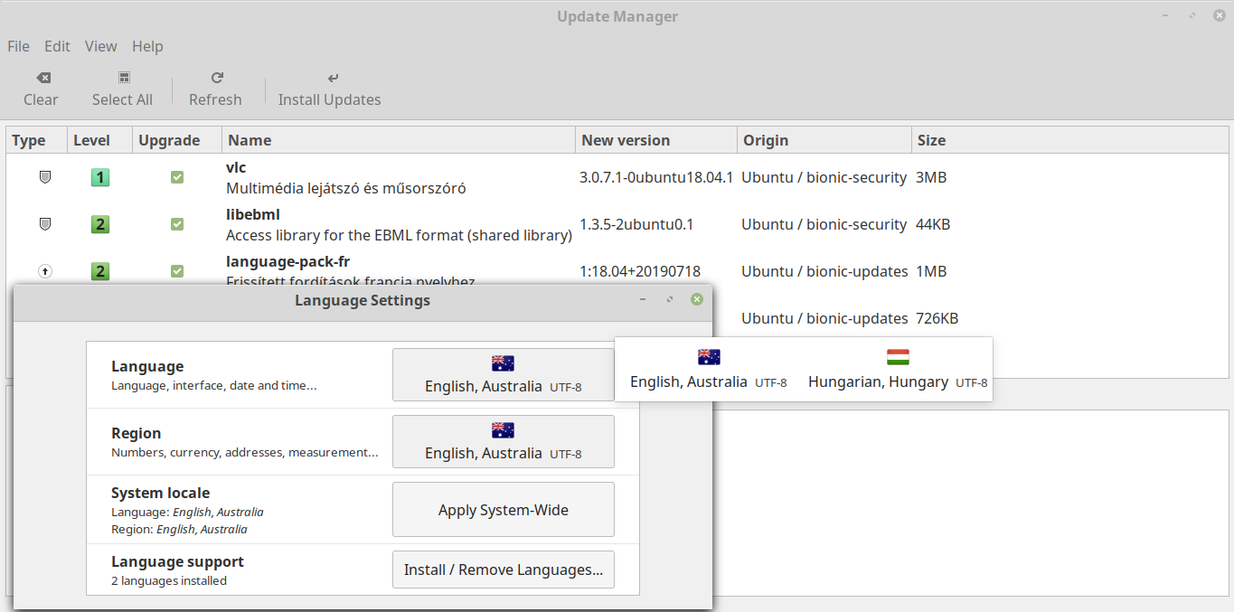Uncheck the vlc update checkbox
Image resolution: width=1234 pixels, height=612 pixels.
177,177
